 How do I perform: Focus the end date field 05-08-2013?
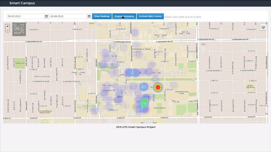tap(68, 16)
